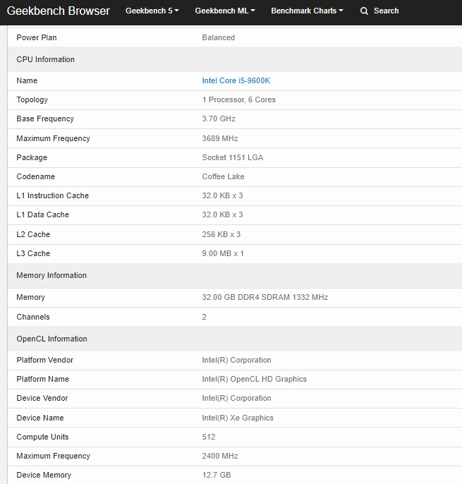Select the Topology value 1 Processor, 6 Cores
This screenshot has width=462, height=484.
coord(239,99)
